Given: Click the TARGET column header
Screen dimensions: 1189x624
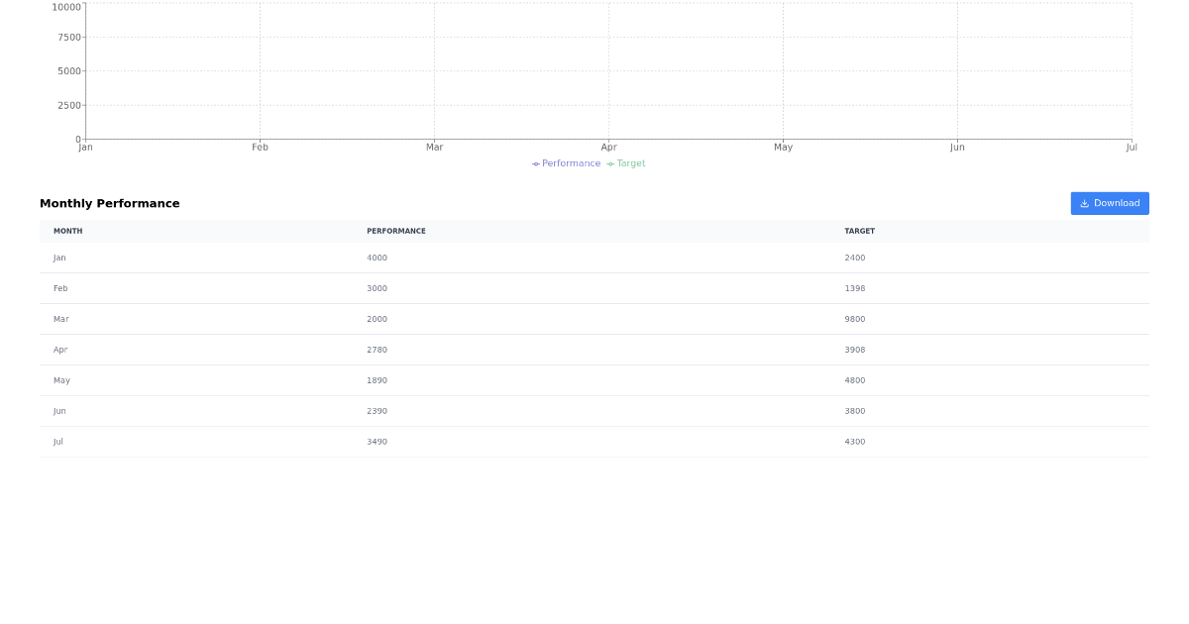Looking at the screenshot, I should point(859,232).
